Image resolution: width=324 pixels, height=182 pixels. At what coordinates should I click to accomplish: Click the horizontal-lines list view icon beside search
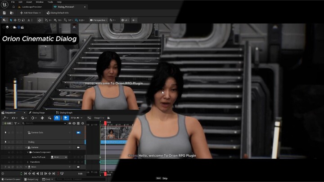tap(78, 123)
